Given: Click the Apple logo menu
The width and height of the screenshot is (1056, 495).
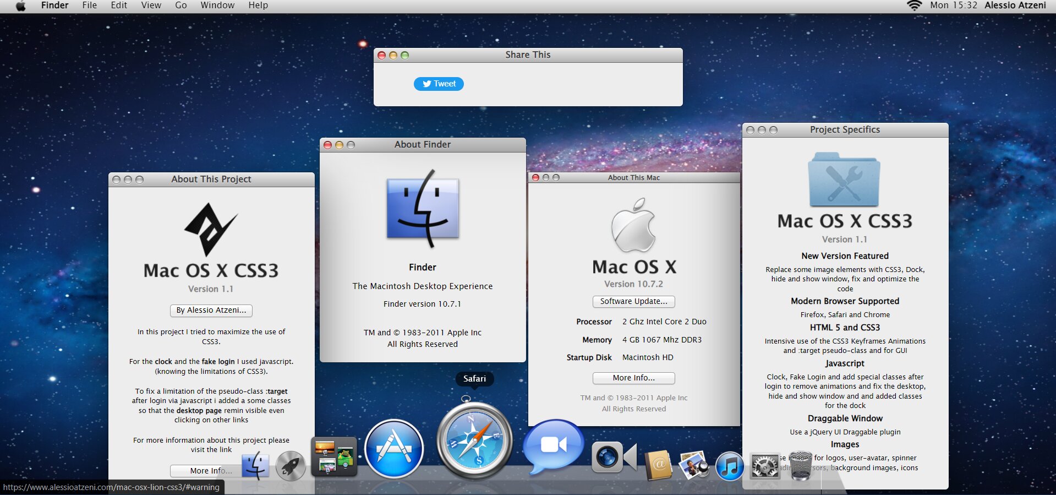Looking at the screenshot, I should tap(21, 6).
